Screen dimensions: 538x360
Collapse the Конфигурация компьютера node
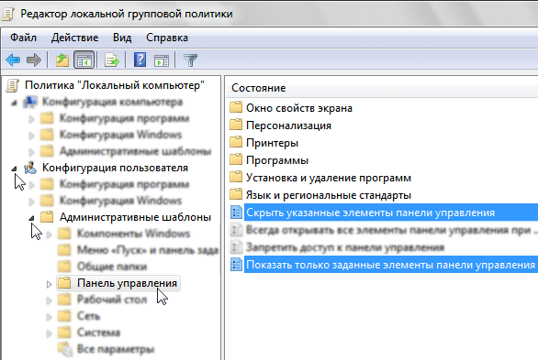14,103
